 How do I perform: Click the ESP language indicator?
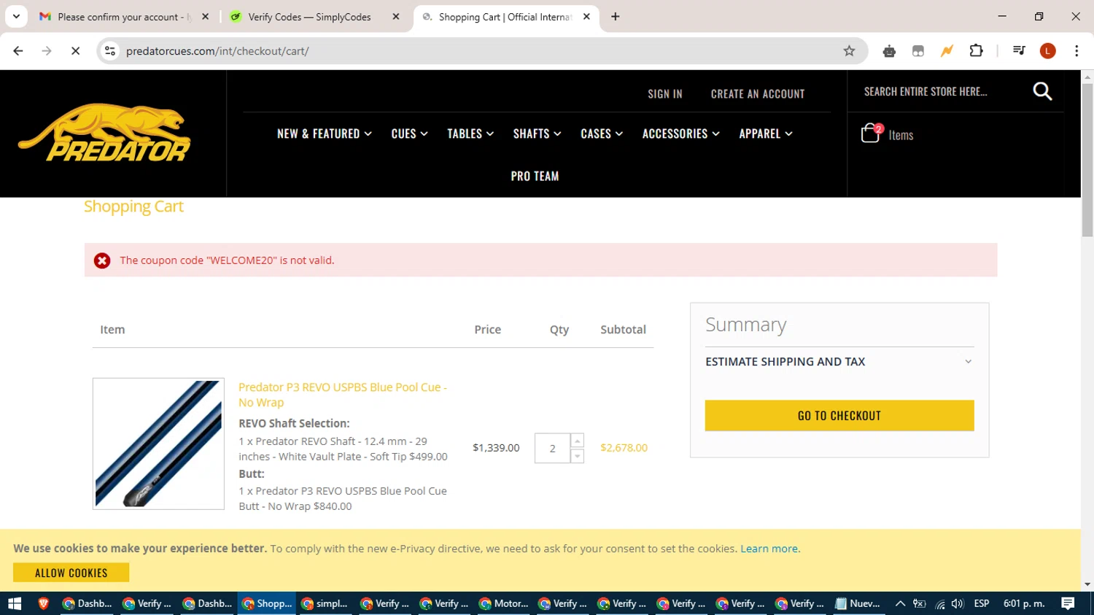(982, 603)
